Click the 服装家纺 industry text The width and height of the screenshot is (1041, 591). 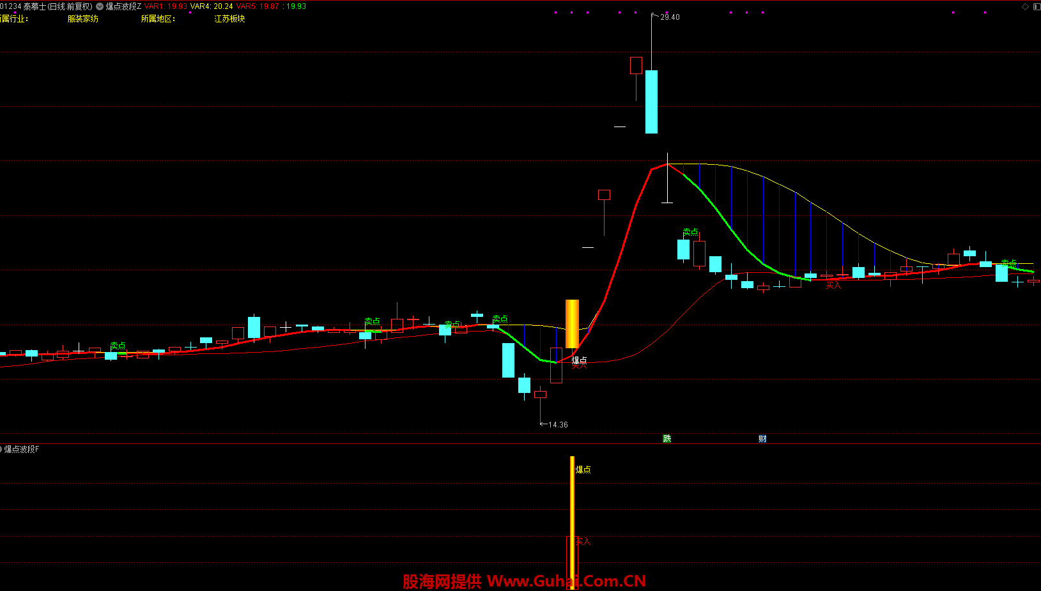tap(83, 19)
